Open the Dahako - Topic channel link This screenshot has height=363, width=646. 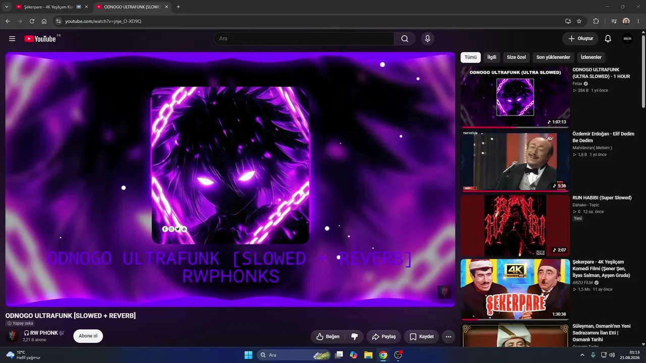pyautogui.click(x=585, y=205)
